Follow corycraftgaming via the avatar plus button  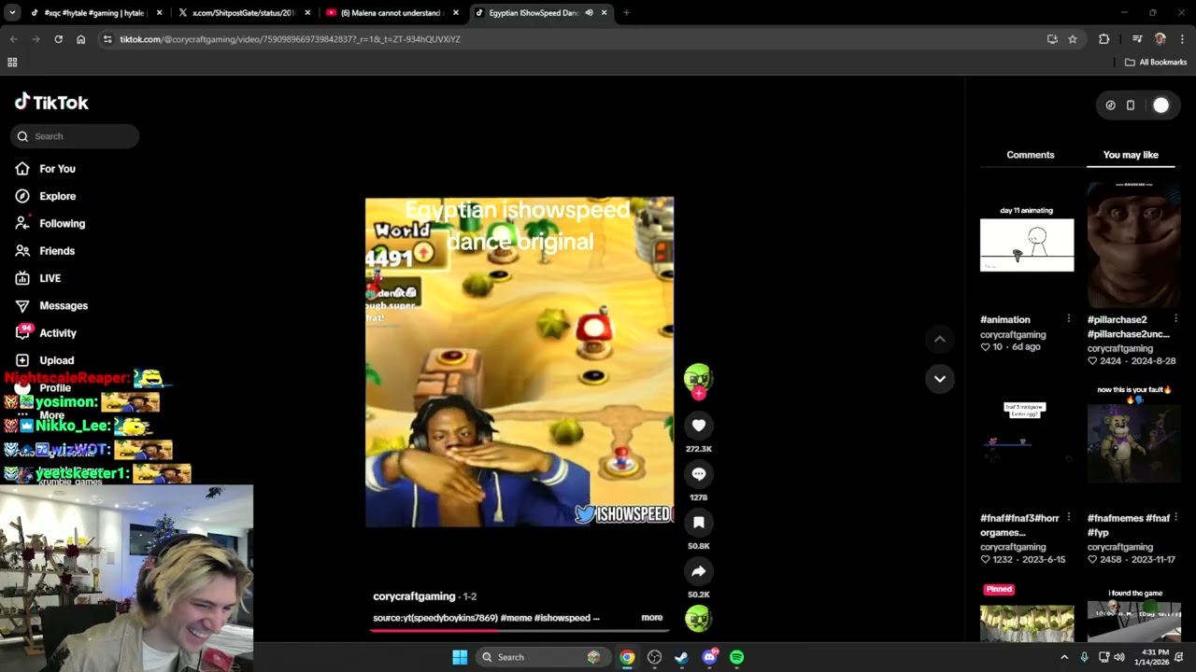698,394
